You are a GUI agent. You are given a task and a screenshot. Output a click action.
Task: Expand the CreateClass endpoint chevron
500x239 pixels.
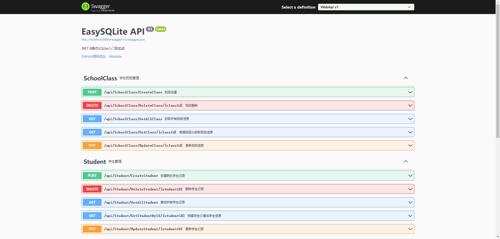(x=410, y=92)
